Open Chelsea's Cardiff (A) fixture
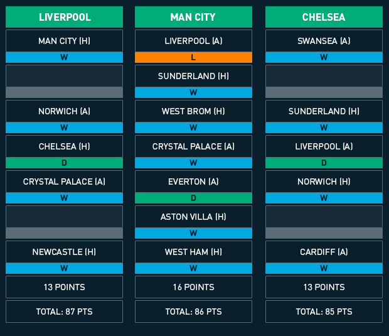389x336 pixels. pos(324,252)
